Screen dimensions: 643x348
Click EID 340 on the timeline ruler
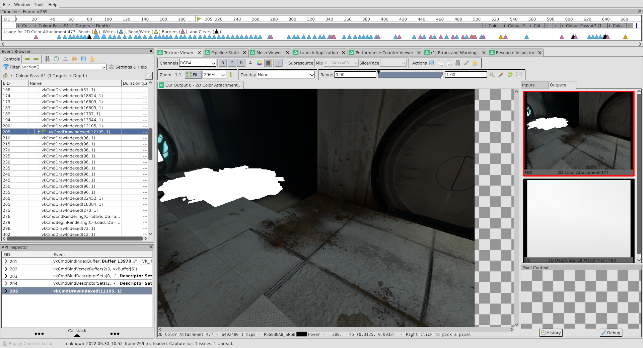[x=329, y=19]
